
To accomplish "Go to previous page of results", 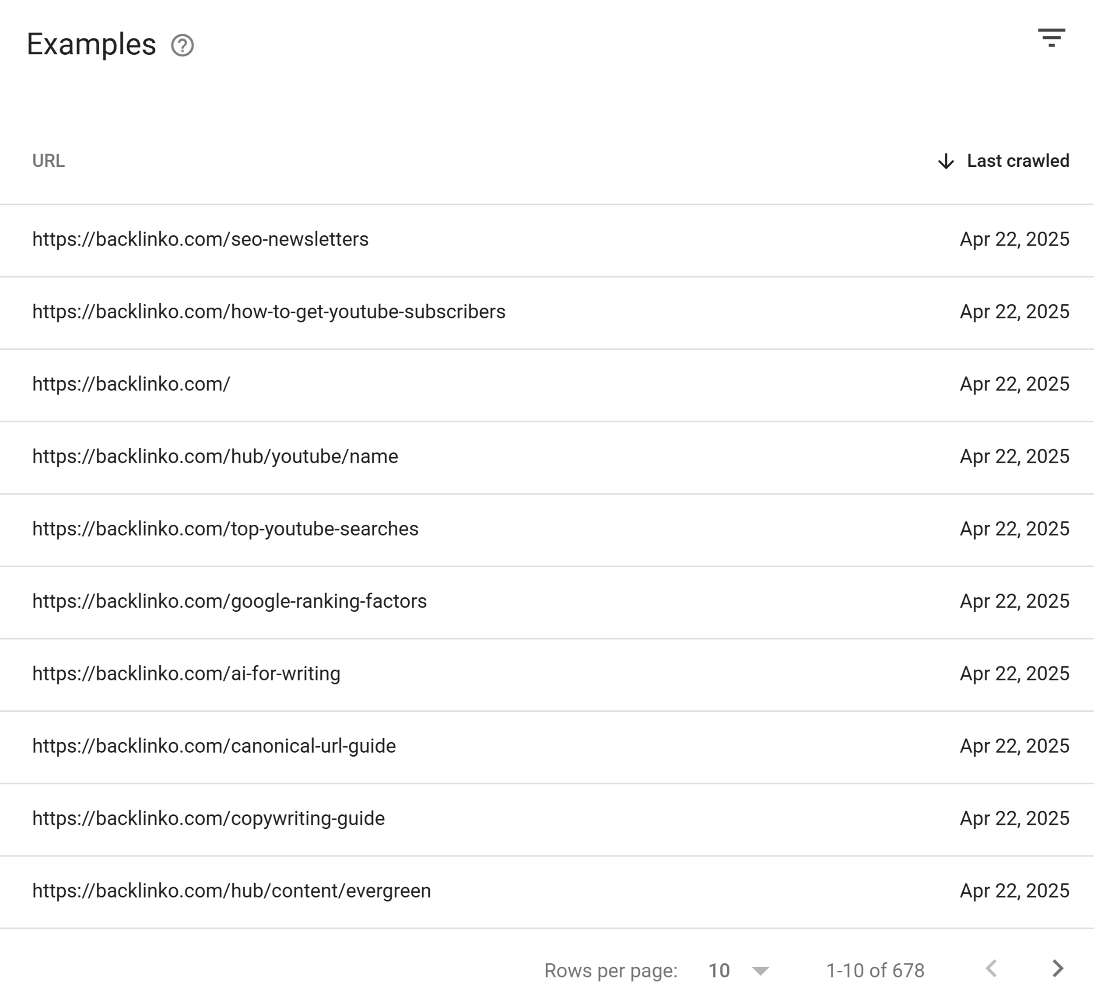I will pos(992,968).
